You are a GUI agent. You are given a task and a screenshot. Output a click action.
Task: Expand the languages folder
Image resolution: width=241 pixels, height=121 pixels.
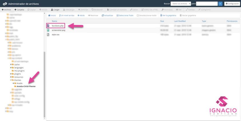click(11, 68)
